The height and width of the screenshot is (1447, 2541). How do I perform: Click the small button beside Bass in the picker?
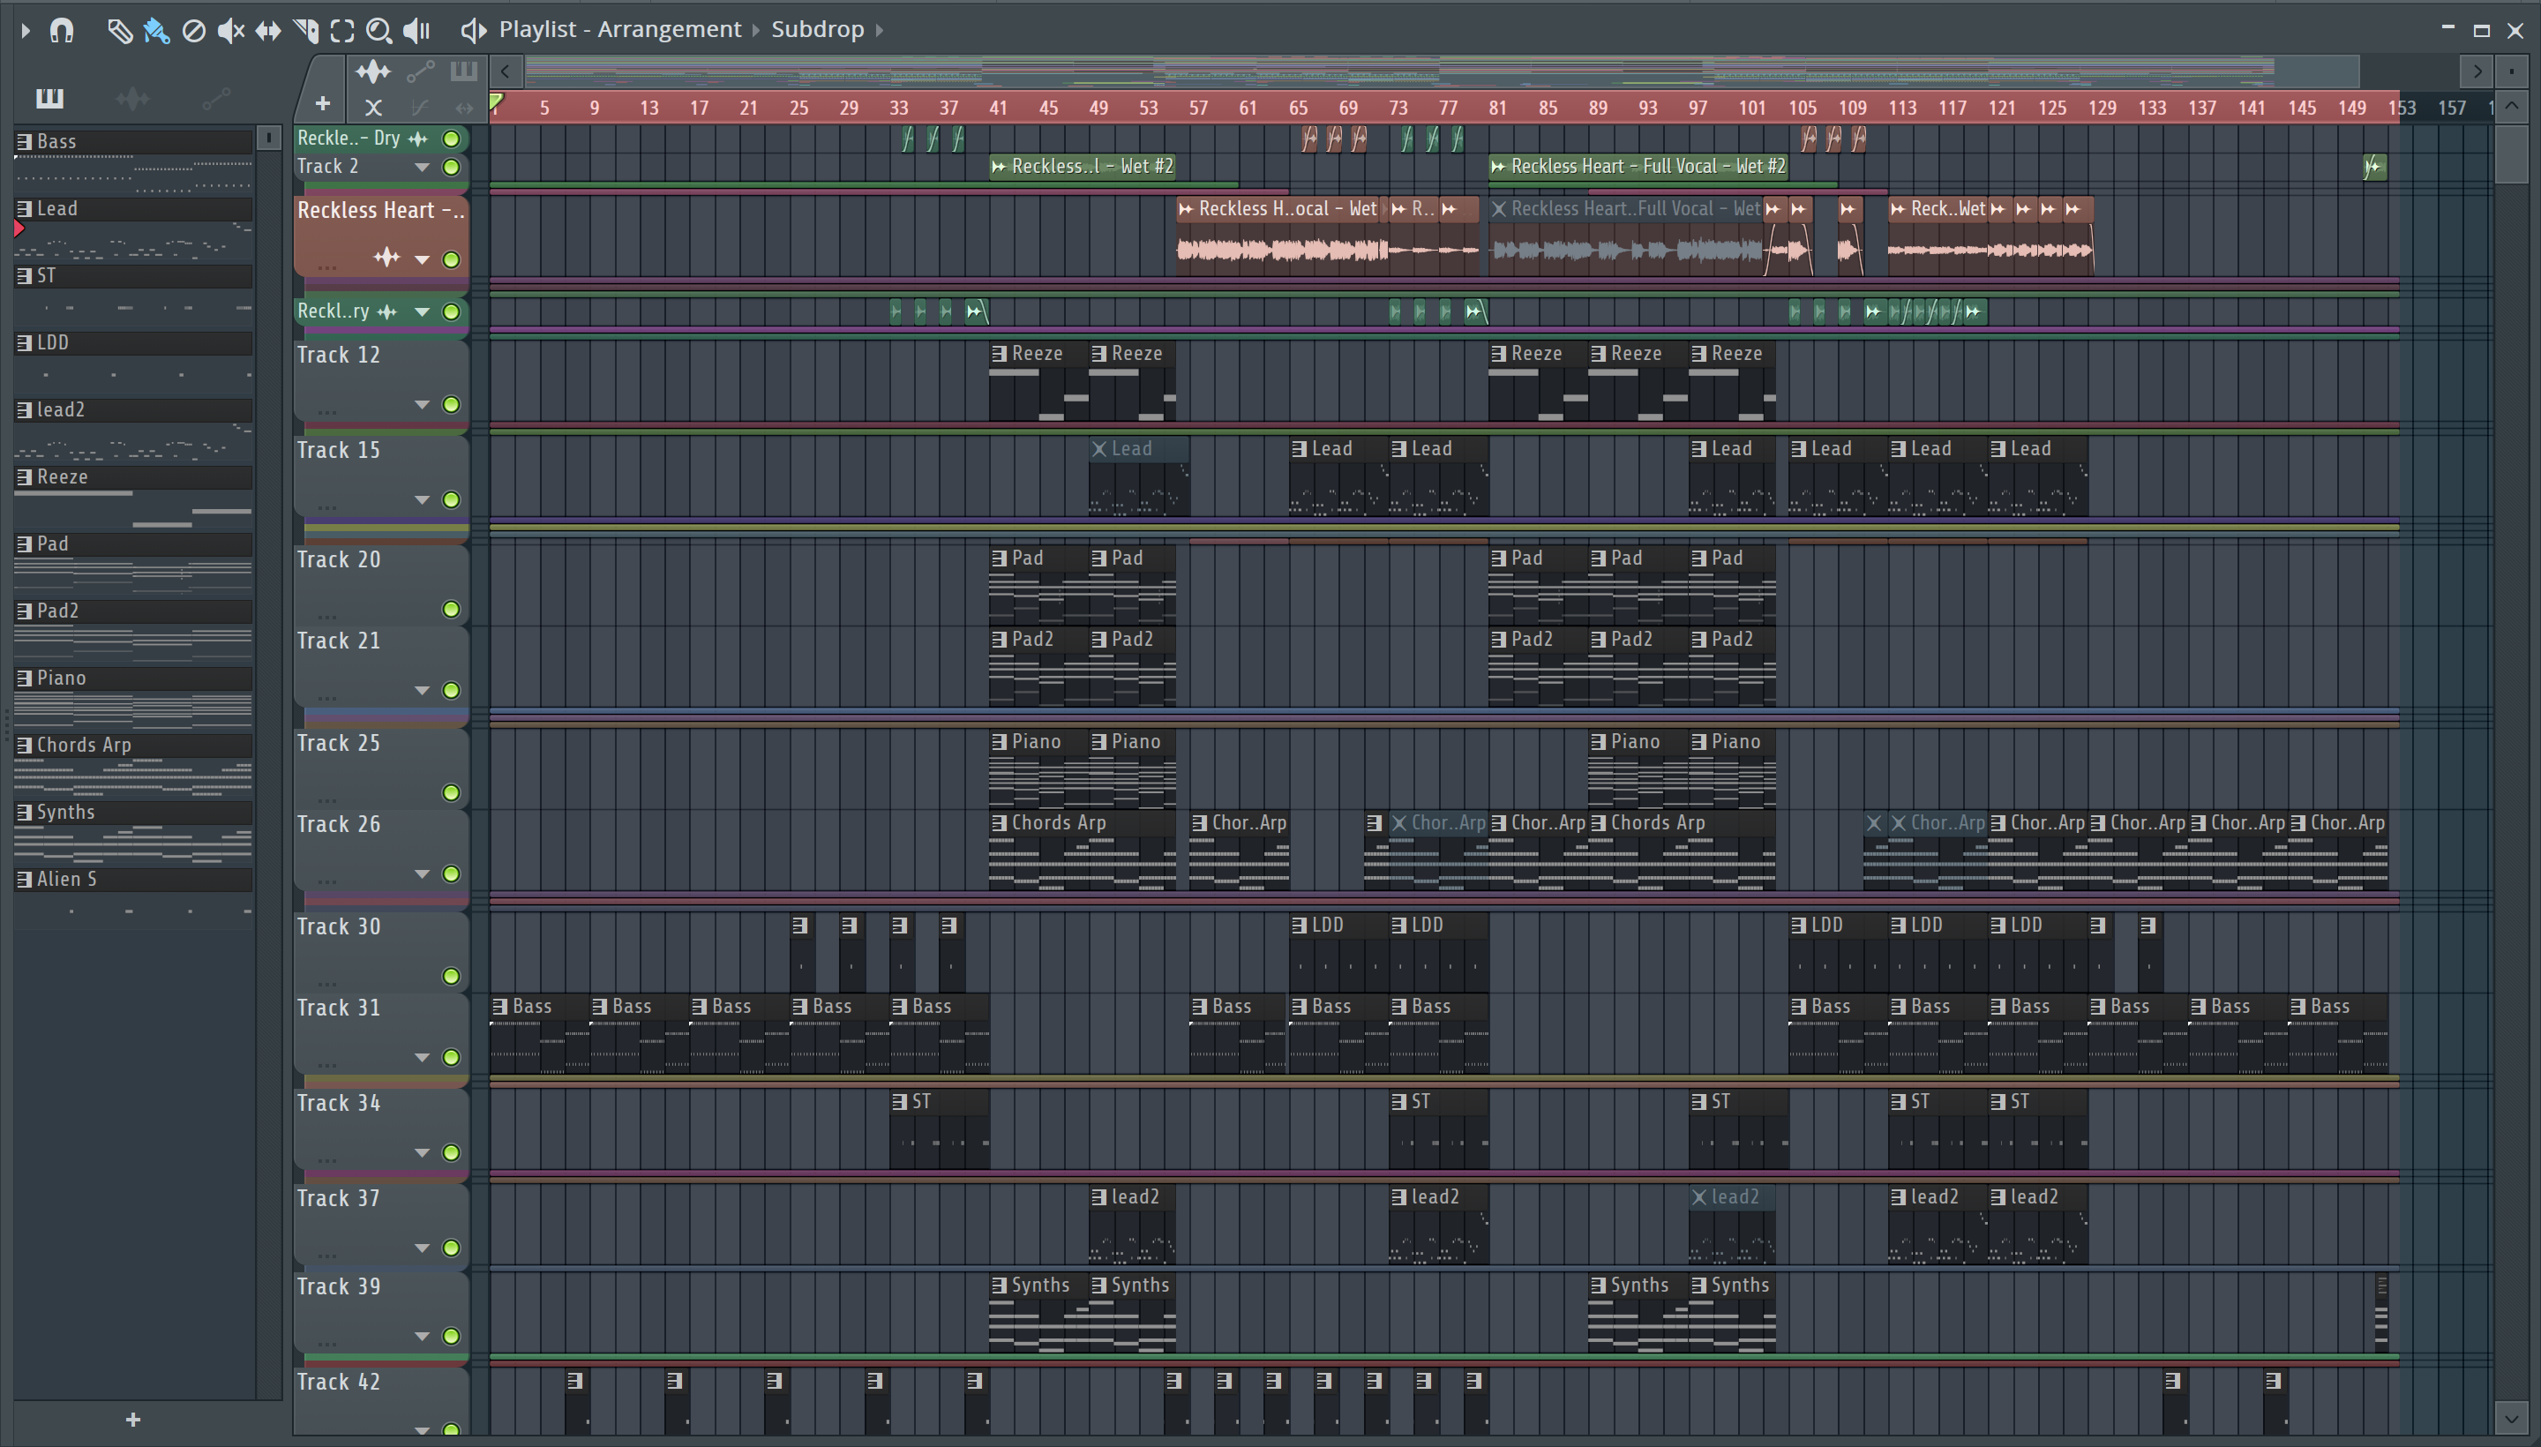tap(268, 137)
